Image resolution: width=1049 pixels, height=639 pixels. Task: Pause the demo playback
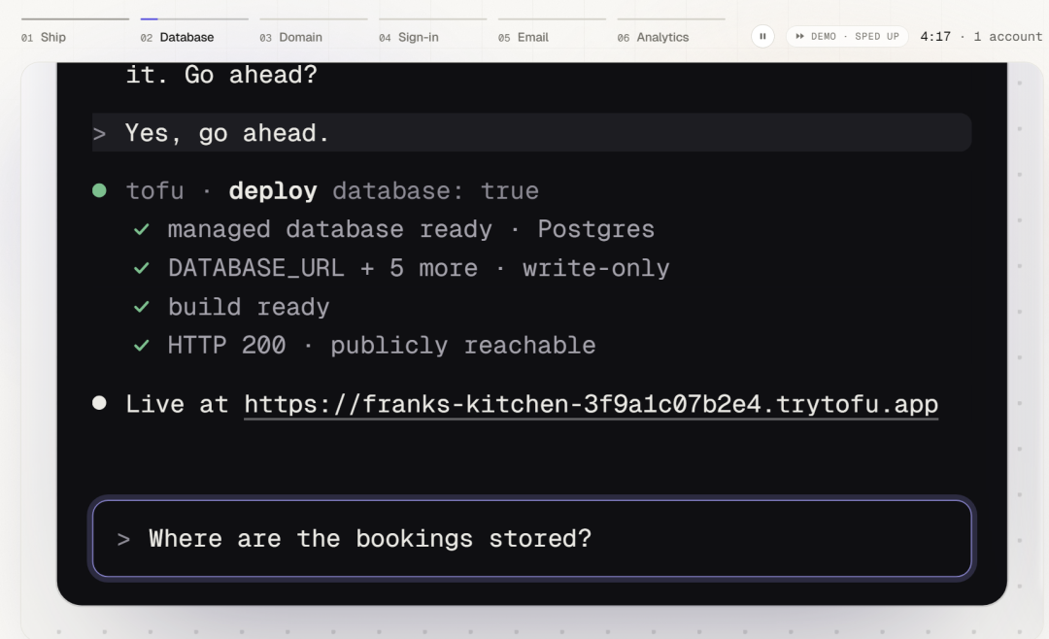pyautogui.click(x=762, y=37)
